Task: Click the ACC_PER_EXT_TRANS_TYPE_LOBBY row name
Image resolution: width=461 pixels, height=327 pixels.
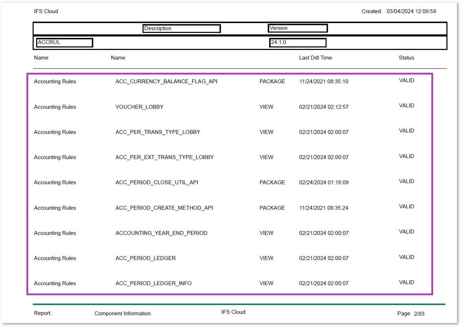Action: point(164,157)
